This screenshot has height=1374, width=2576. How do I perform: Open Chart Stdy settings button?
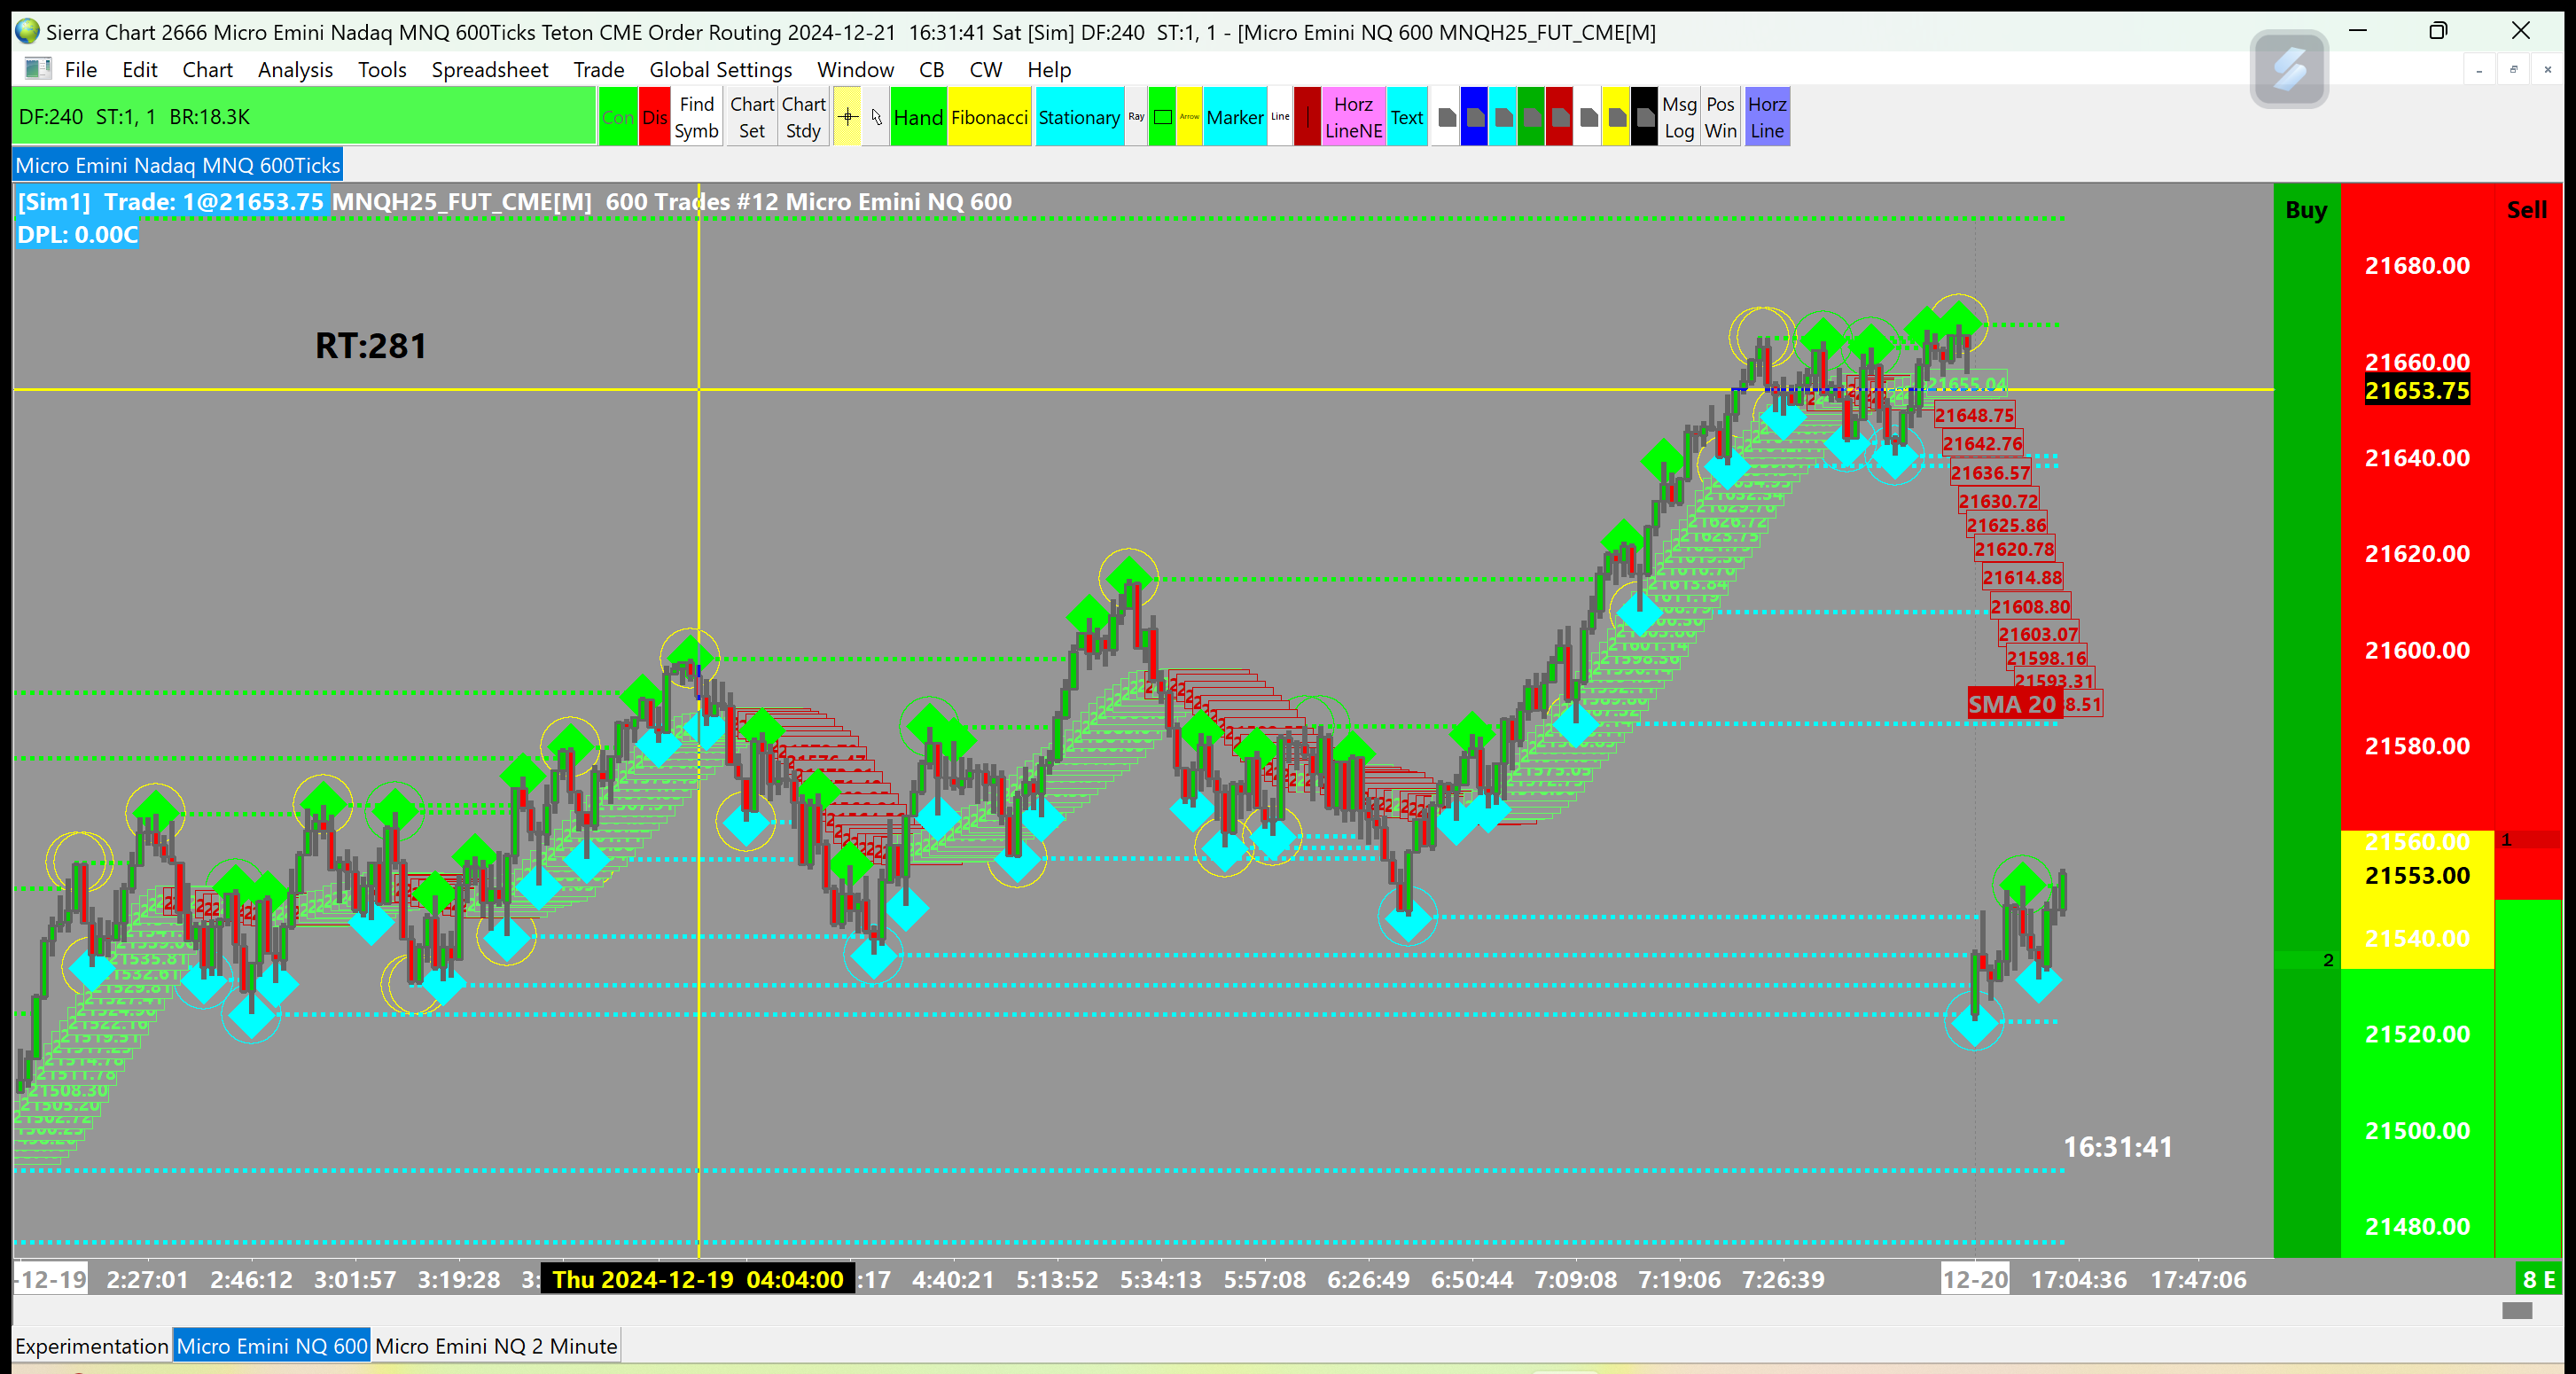(x=803, y=117)
